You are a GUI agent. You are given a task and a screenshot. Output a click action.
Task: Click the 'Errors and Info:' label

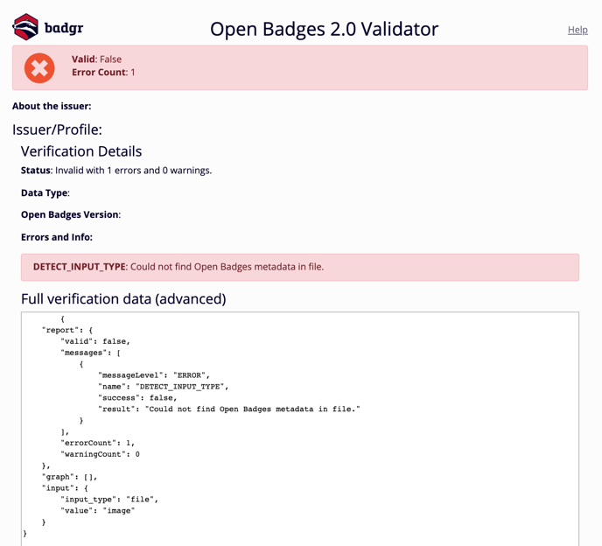57,237
